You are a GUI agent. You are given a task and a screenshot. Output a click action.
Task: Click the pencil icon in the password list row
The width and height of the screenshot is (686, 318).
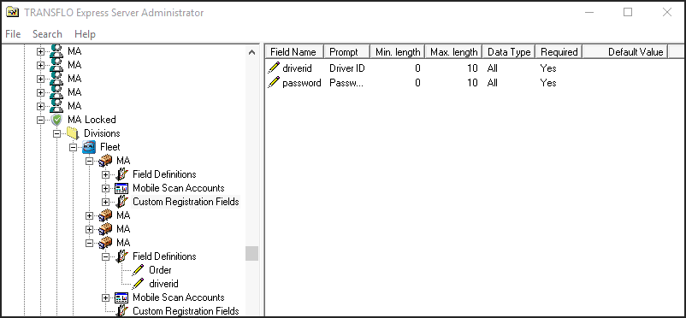click(274, 83)
